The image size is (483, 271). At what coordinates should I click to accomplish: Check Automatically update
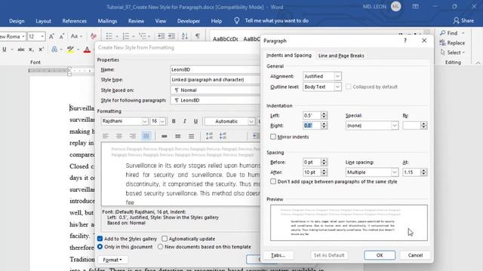click(x=165, y=239)
